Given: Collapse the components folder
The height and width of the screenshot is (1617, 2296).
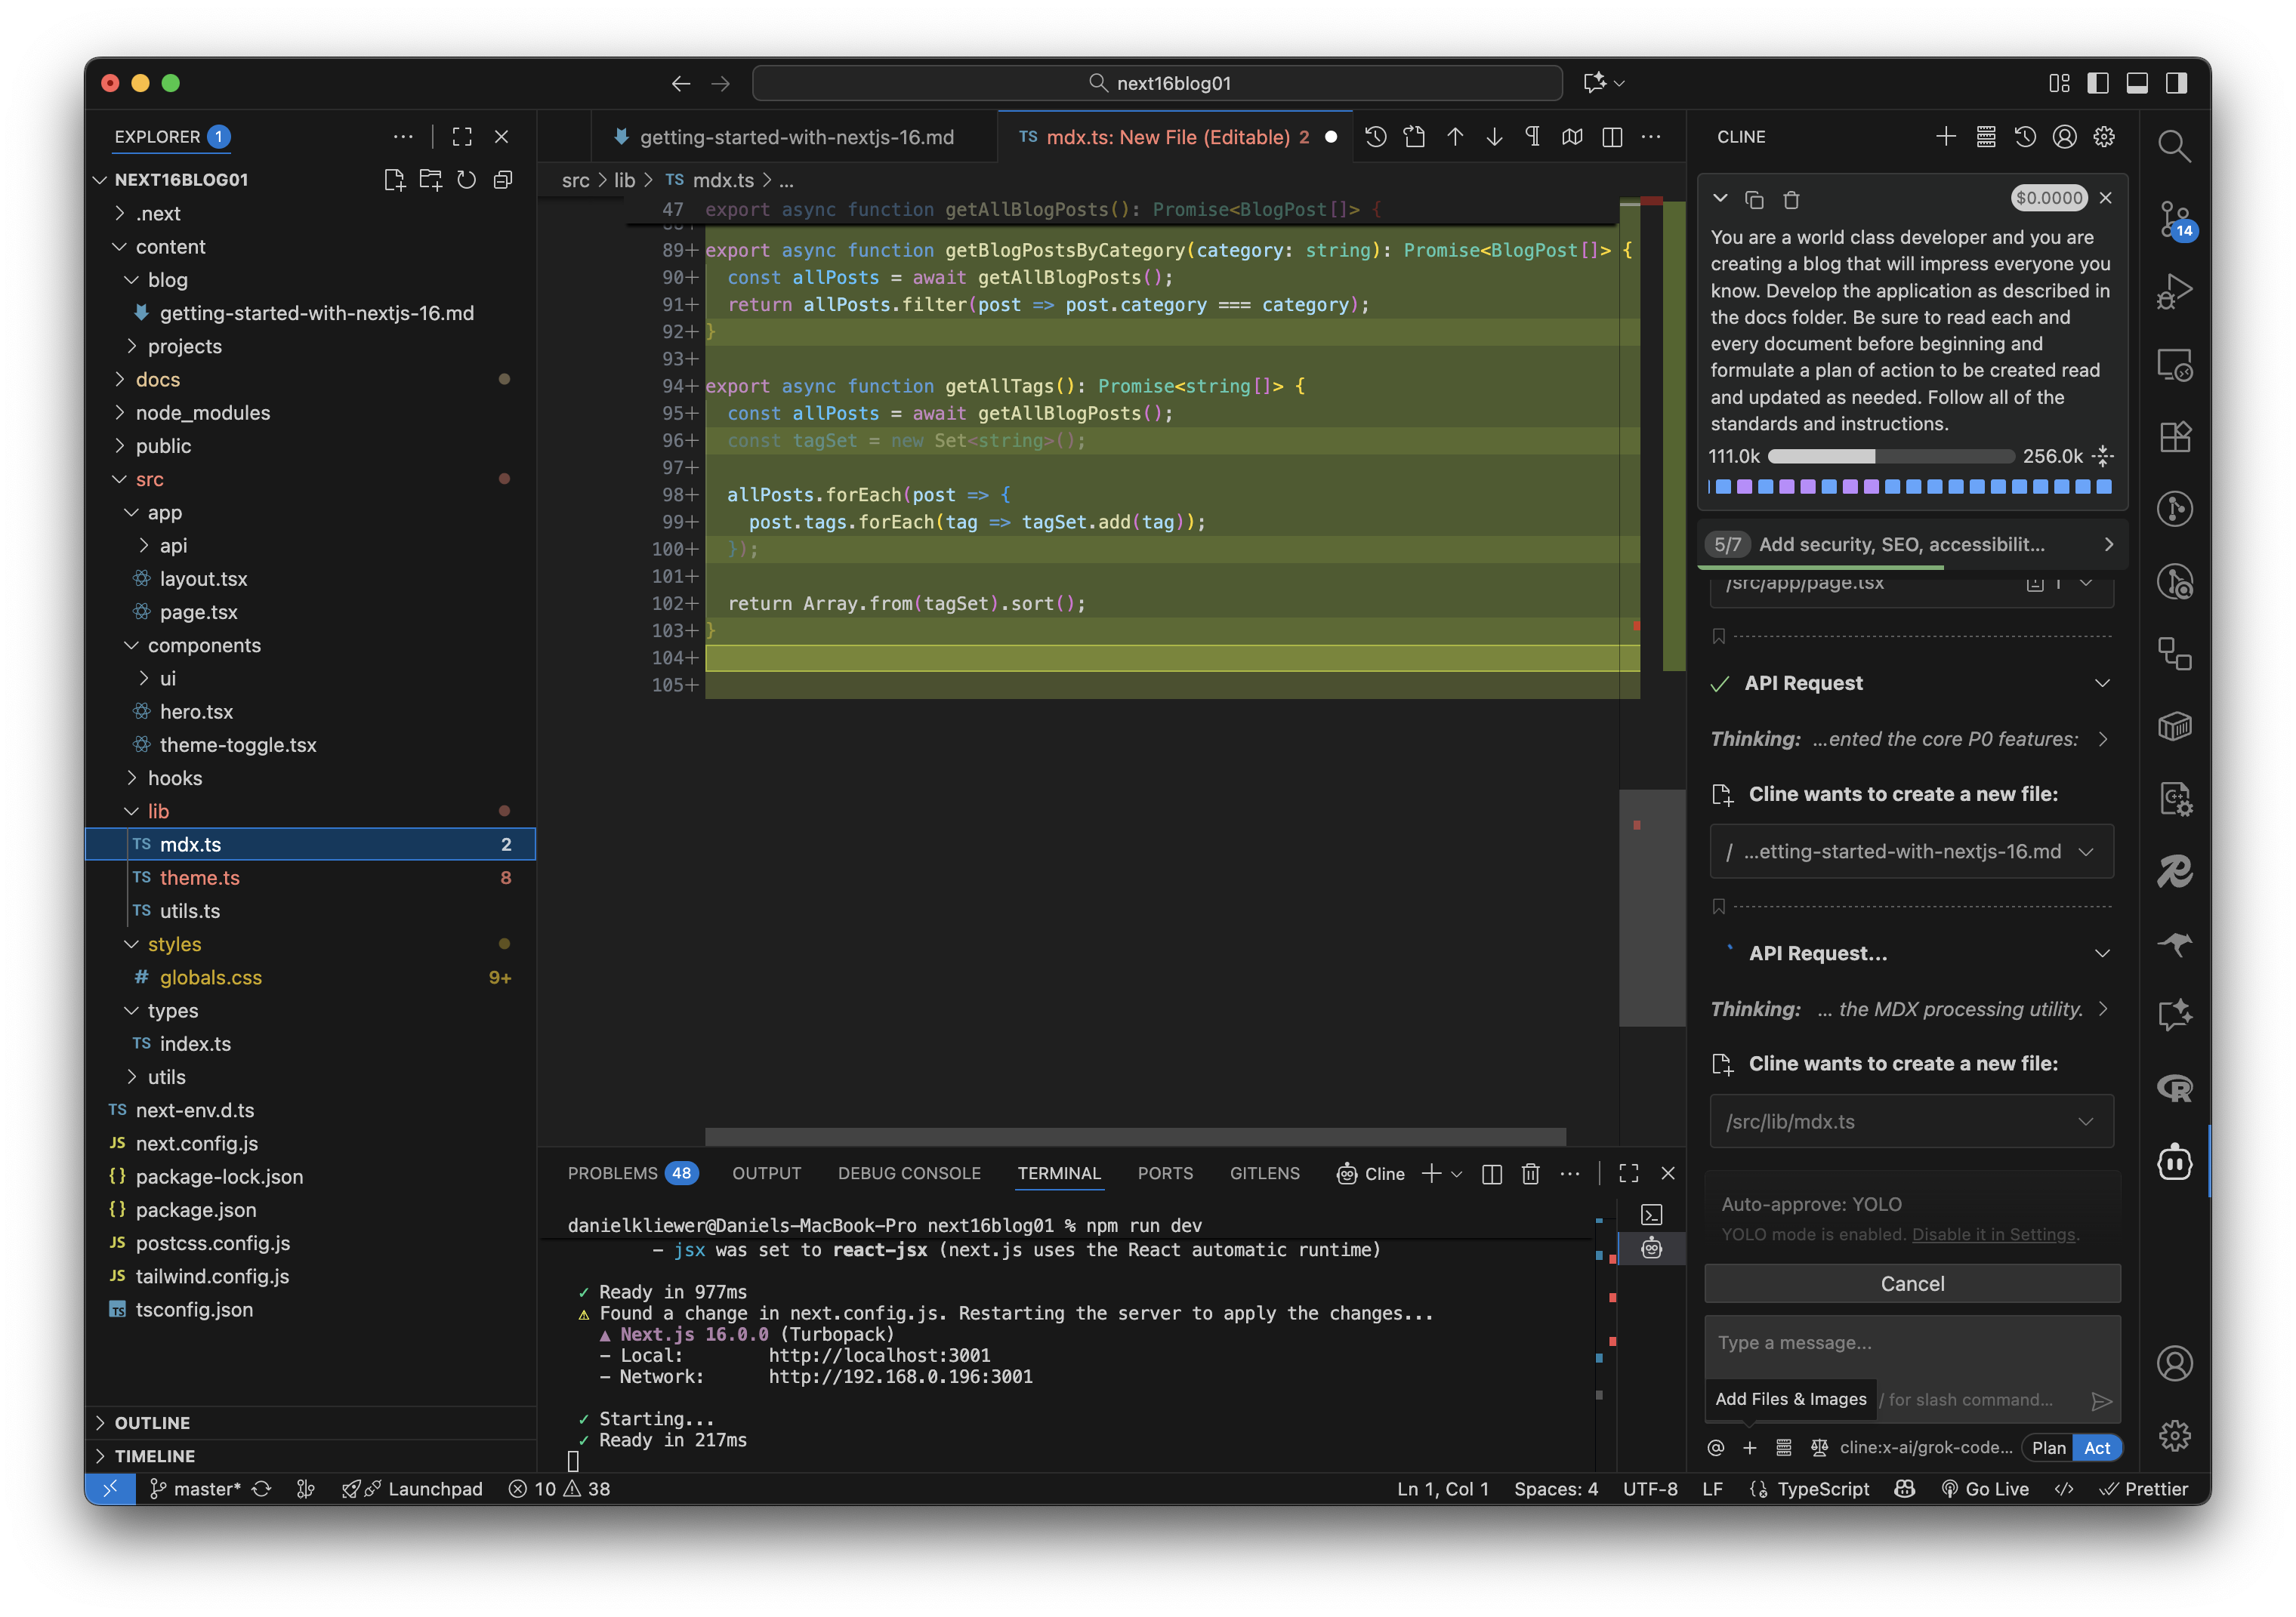Looking at the screenshot, I should click(205, 645).
